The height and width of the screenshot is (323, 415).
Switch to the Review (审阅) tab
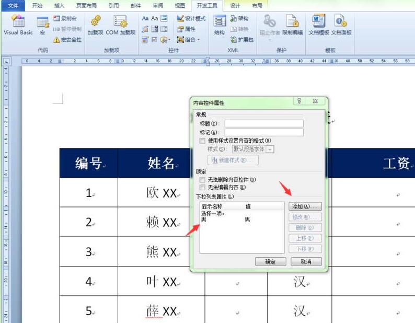tap(158, 5)
